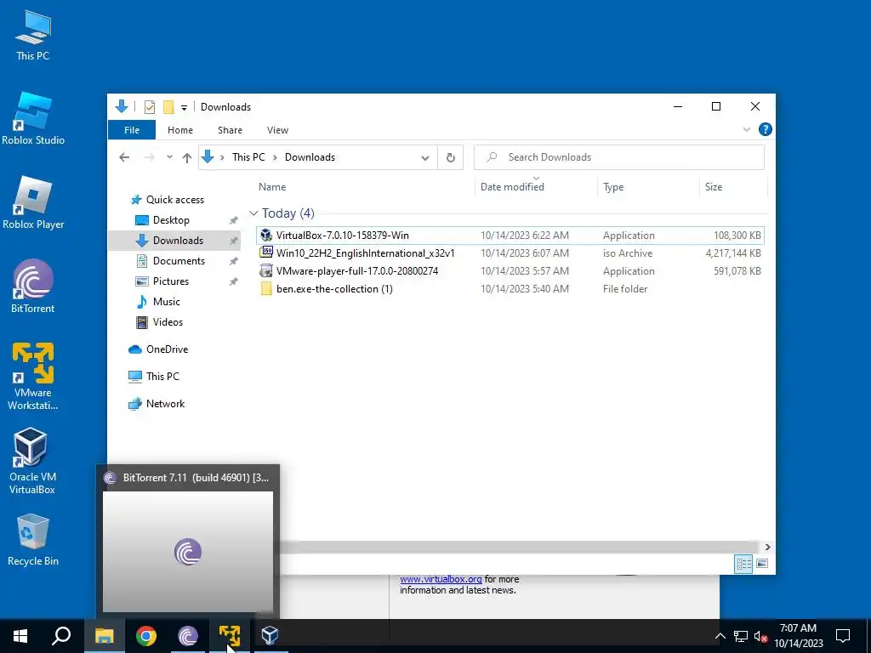Screen dimensions: 871x653
Task: Open Google Chrome from taskbar
Action: tap(146, 636)
